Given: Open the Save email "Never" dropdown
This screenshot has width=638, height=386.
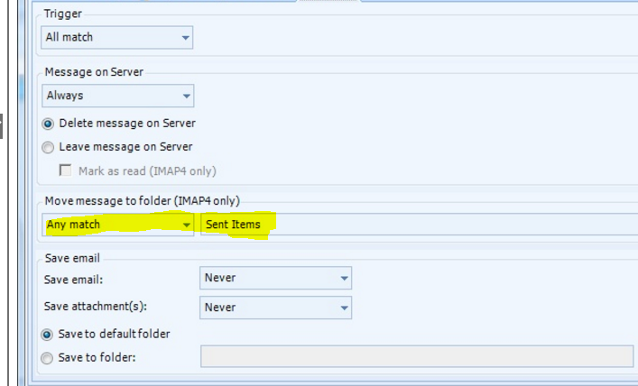Looking at the screenshot, I should coord(275,279).
